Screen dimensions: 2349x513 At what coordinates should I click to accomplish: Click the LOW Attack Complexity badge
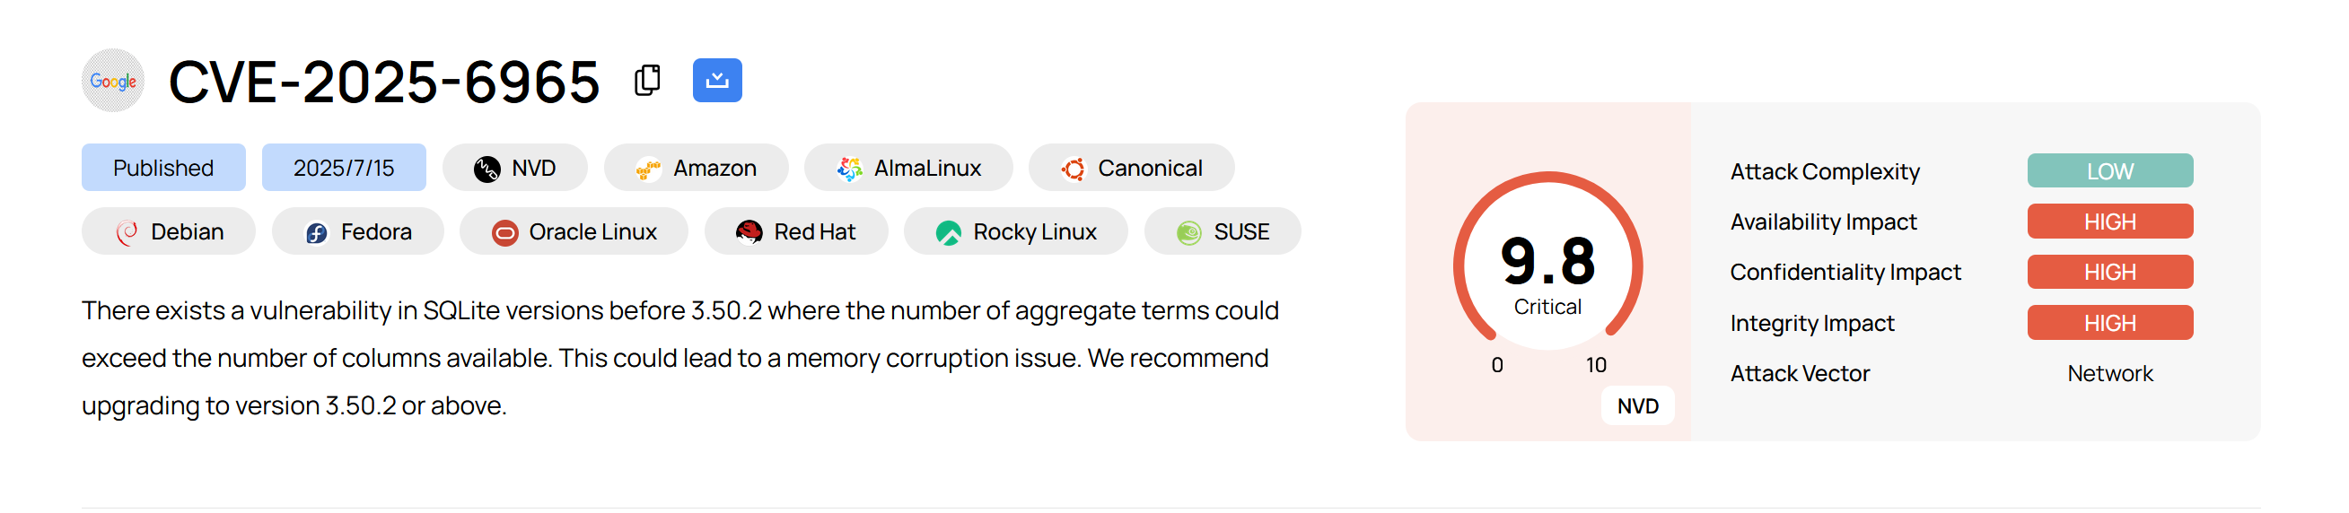pyautogui.click(x=2109, y=171)
